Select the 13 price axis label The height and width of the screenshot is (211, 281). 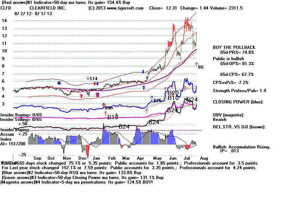click(x=4, y=28)
